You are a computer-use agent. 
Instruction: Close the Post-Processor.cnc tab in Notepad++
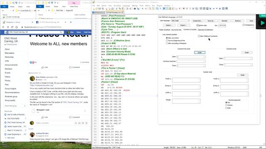tap(122, 12)
